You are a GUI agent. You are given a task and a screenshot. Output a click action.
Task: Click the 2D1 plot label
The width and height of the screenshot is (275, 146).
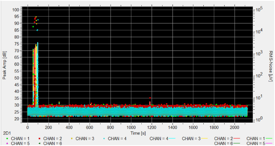click(7, 133)
